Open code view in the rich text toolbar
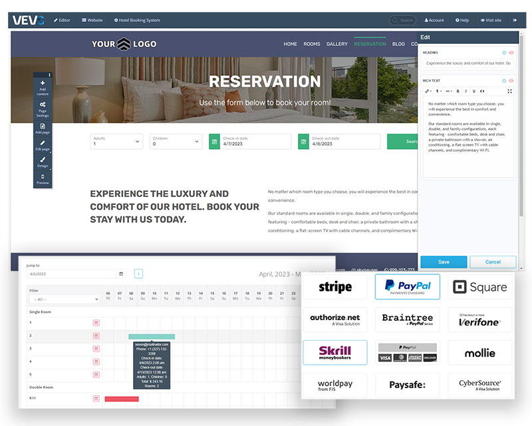The width and height of the screenshot is (532, 426). pos(482,91)
